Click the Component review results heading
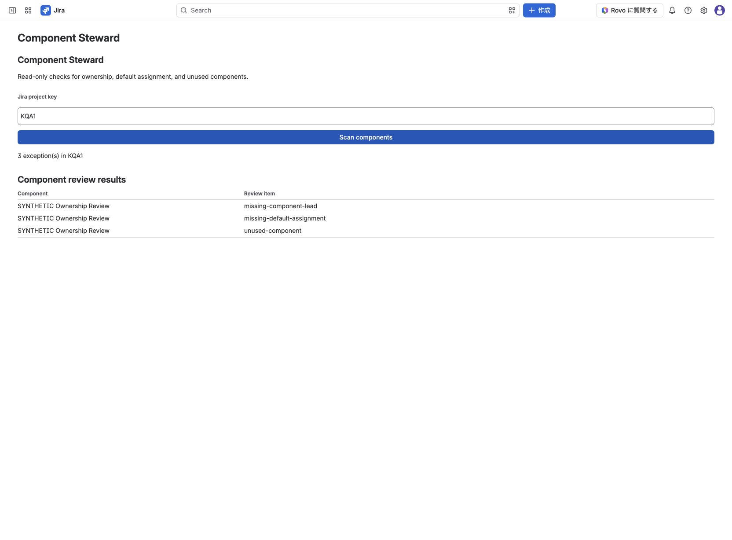 (x=72, y=180)
